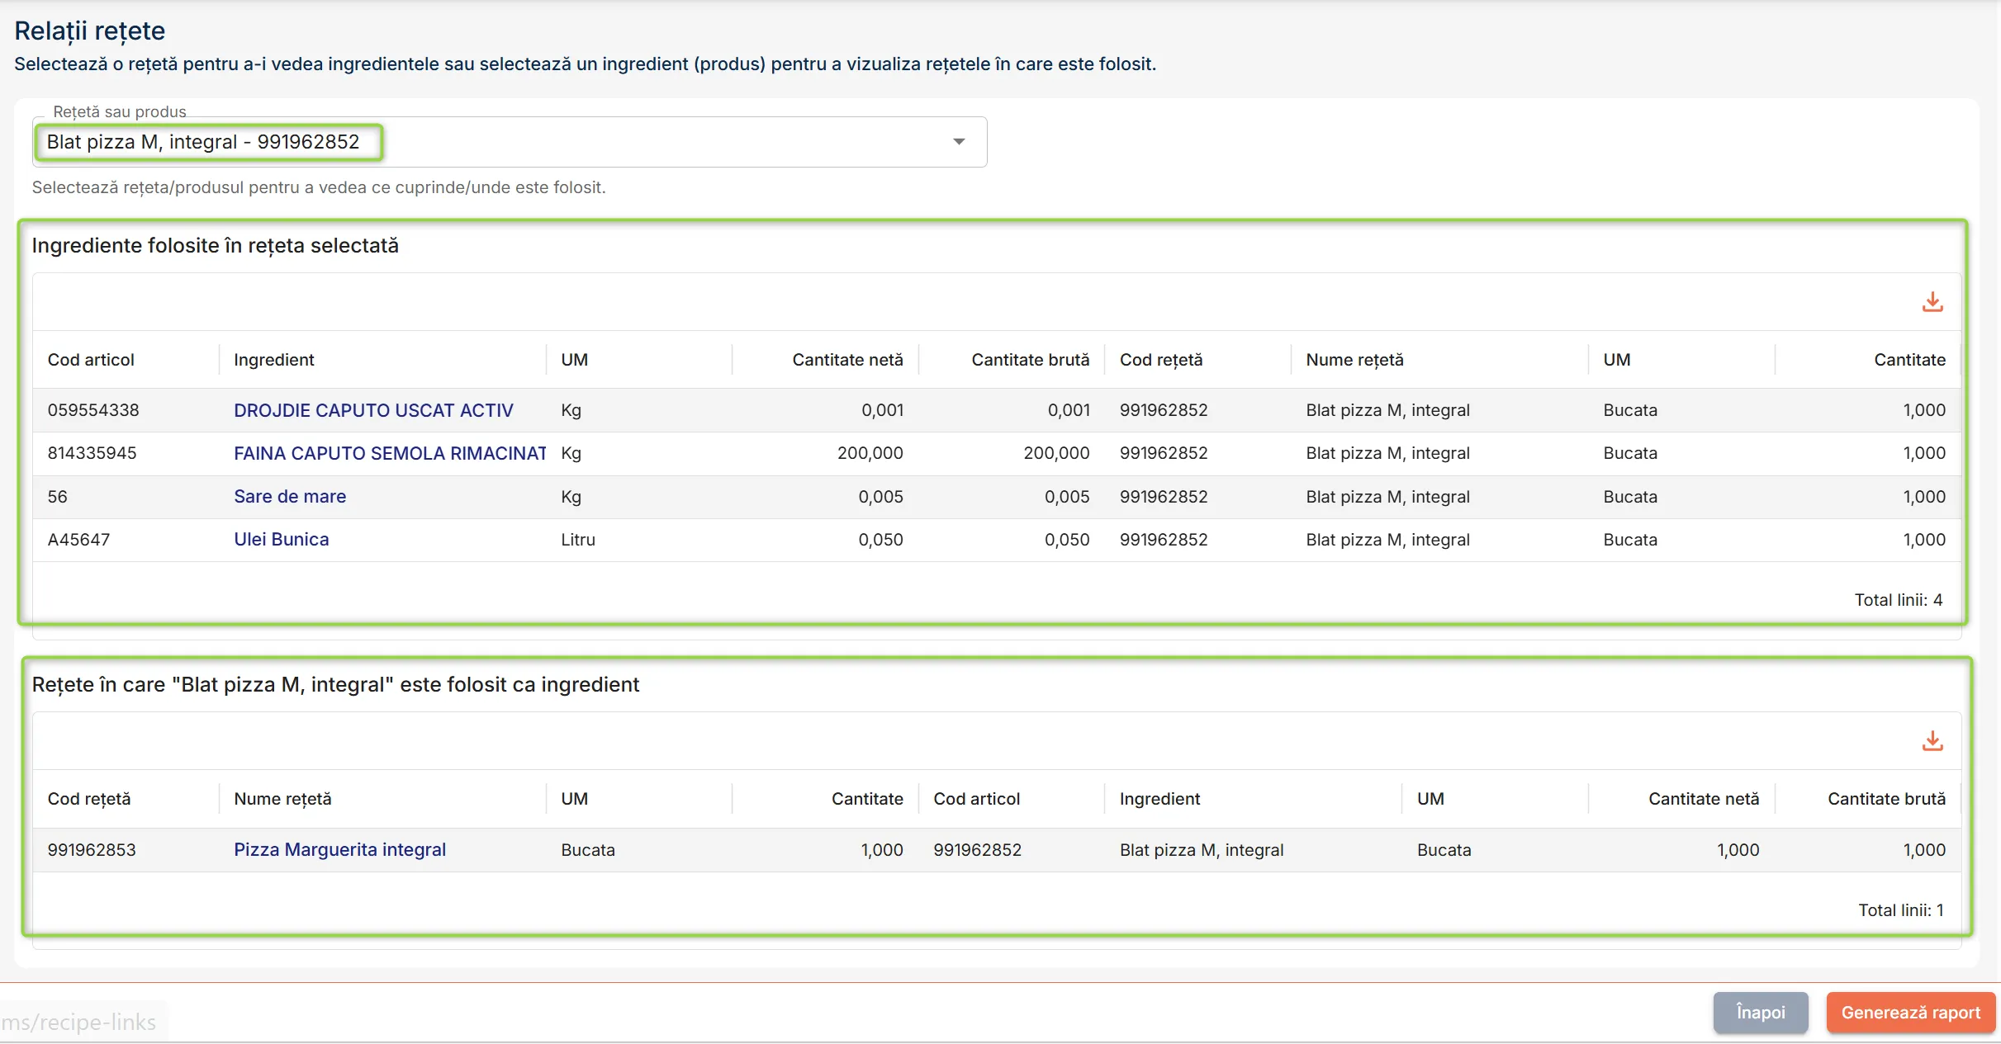
Task: Select the row with recipe code 991962853
Action: [x=997, y=849]
